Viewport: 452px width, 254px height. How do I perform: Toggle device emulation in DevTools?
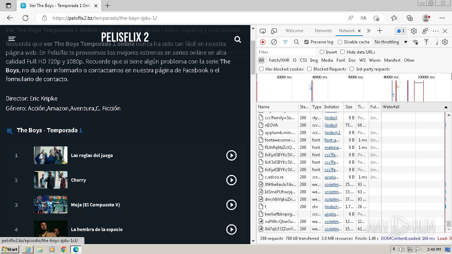(274, 31)
